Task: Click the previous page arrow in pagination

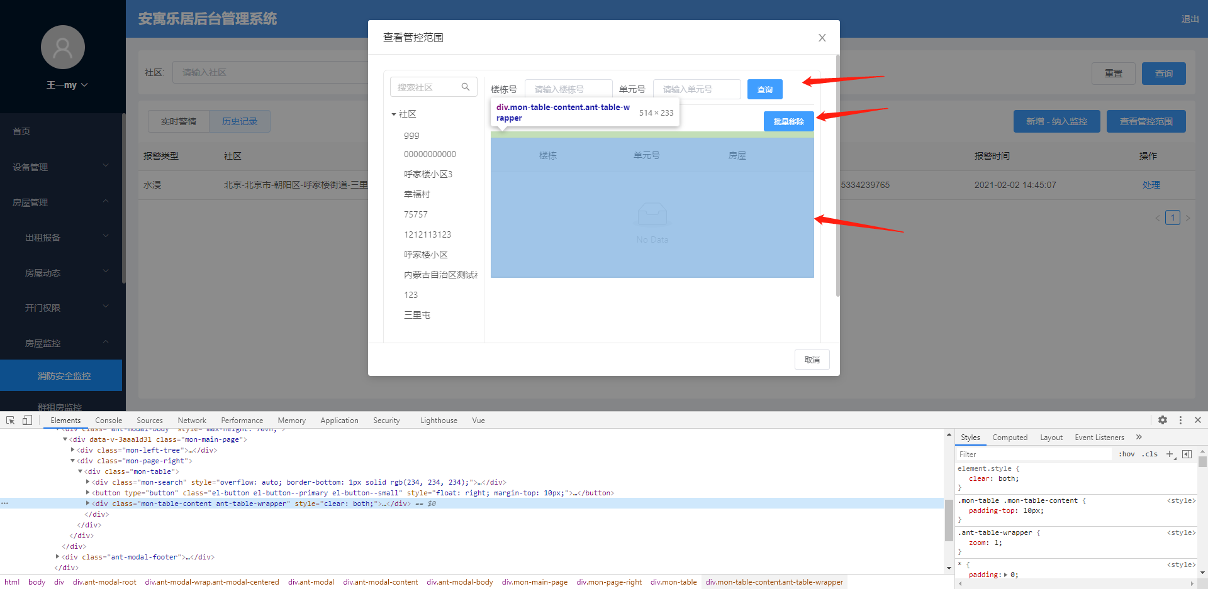Action: 1158,218
